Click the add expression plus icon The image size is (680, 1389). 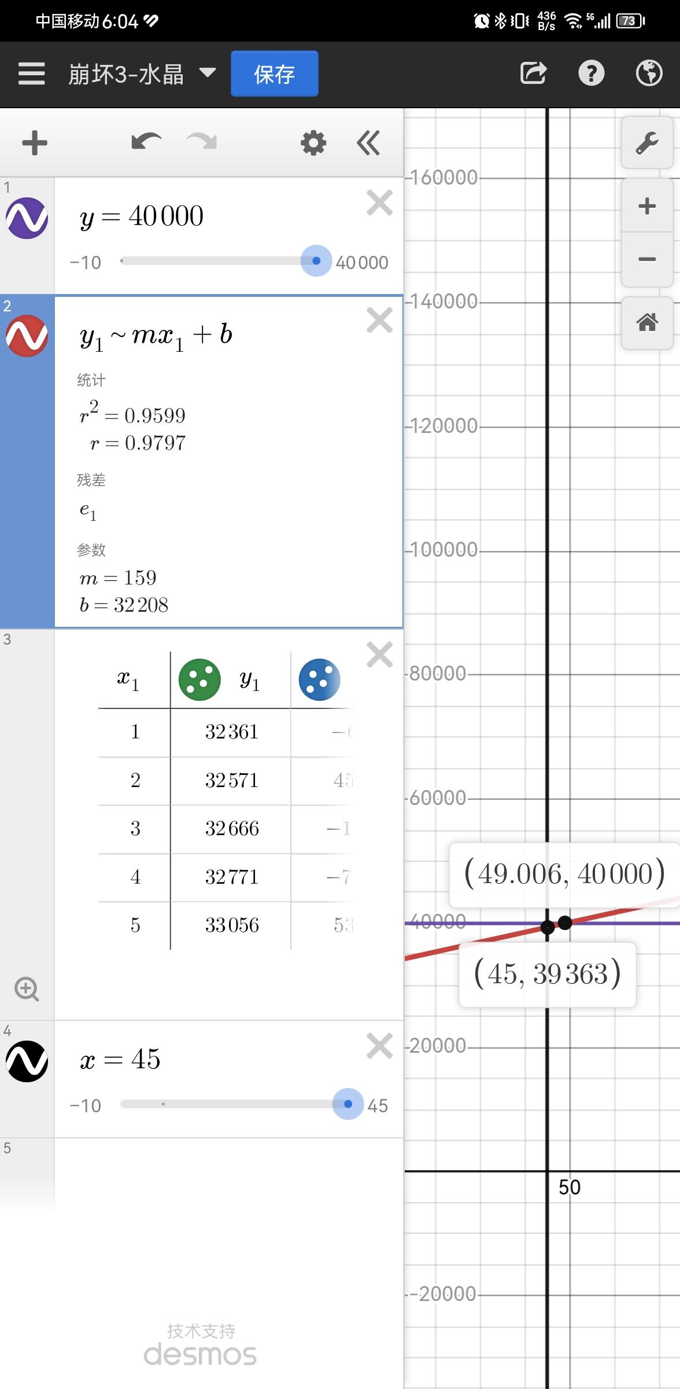(x=35, y=143)
